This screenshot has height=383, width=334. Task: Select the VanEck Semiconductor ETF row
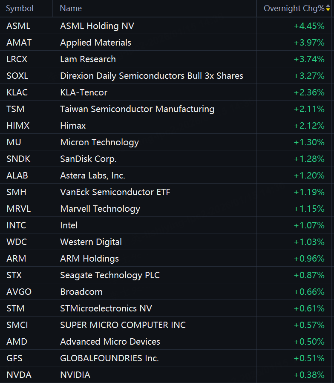pos(115,192)
